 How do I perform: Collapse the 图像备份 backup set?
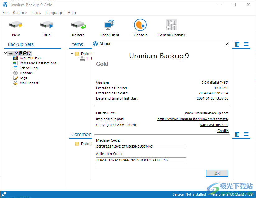pyautogui.click(x=5, y=53)
